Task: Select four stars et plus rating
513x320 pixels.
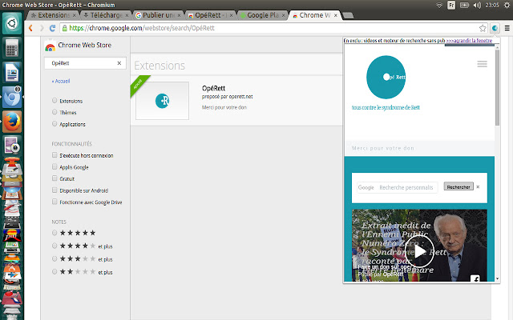Action: point(55,246)
